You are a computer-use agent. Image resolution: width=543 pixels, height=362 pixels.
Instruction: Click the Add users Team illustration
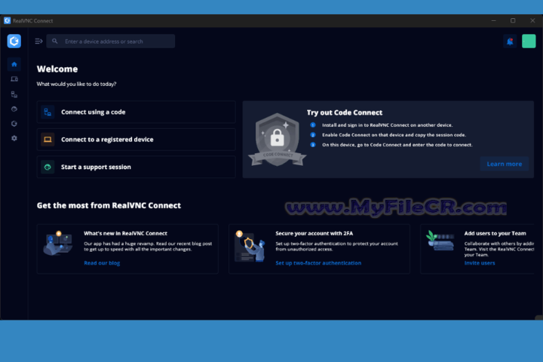coord(440,241)
